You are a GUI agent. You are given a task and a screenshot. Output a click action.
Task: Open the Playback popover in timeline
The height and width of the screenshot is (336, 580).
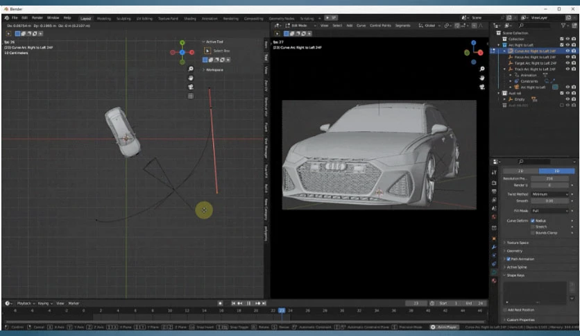click(26, 303)
